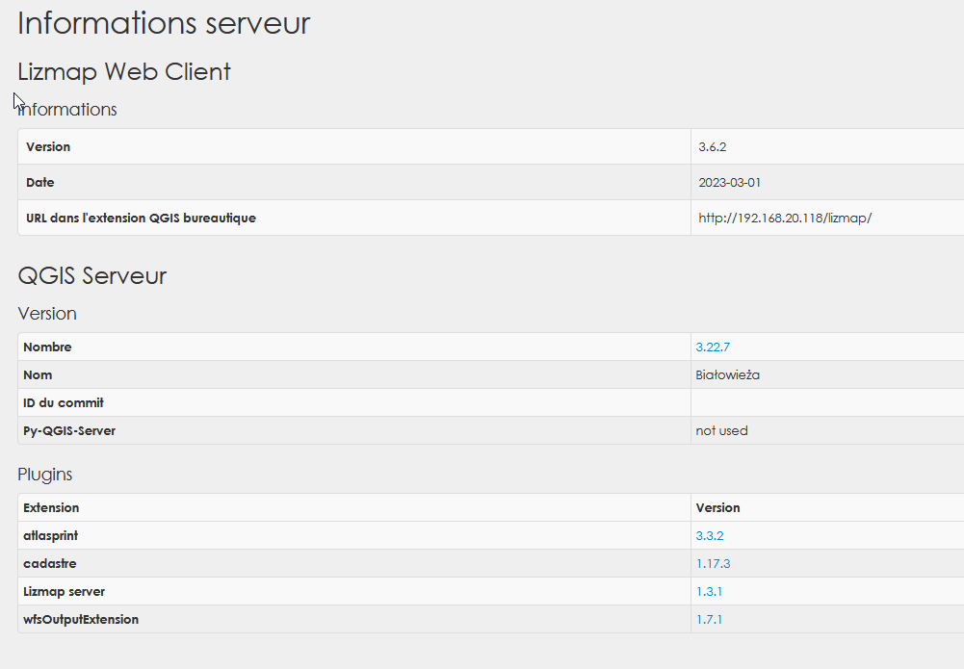Select the Nom row value Białowieża
The height and width of the screenshot is (669, 964).
pos(727,374)
